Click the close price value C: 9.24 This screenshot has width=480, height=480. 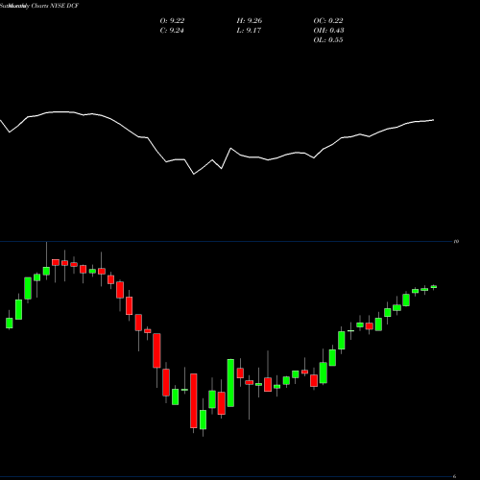coord(172,31)
